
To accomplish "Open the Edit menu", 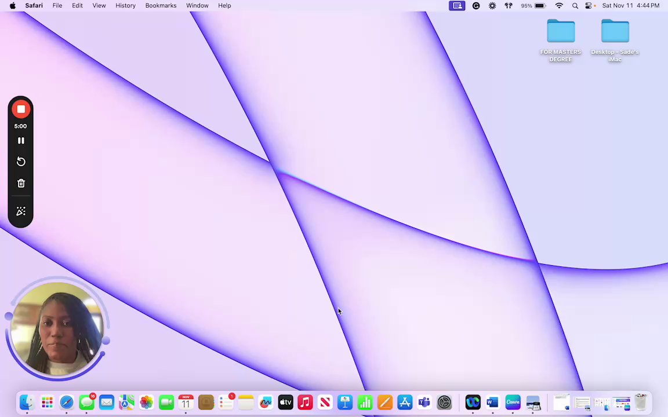I will (77, 6).
